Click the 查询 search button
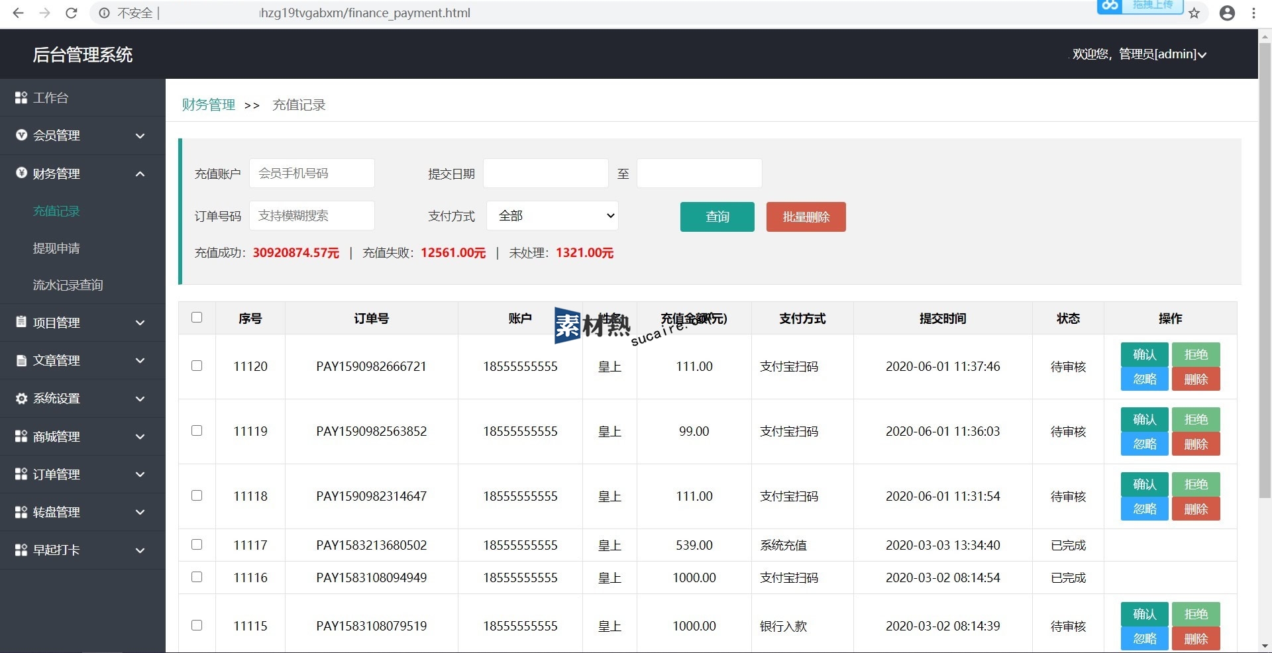The height and width of the screenshot is (653, 1272). 717,217
